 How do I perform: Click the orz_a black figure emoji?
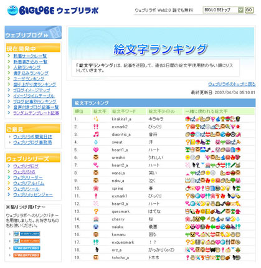click(x=97, y=250)
